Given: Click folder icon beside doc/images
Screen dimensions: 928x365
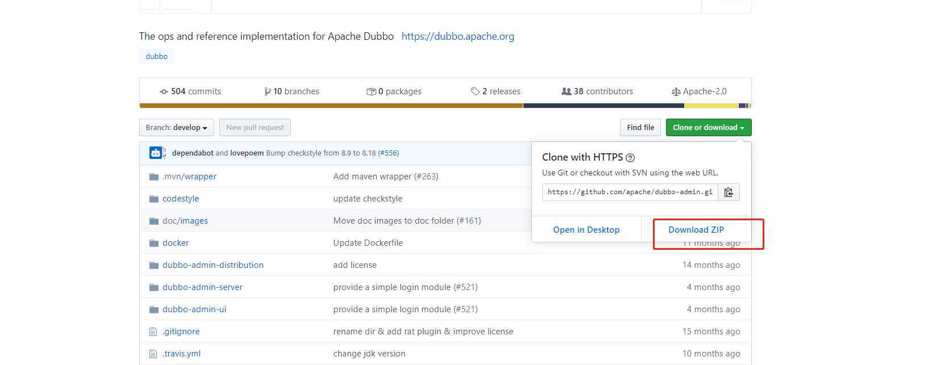Looking at the screenshot, I should point(153,221).
